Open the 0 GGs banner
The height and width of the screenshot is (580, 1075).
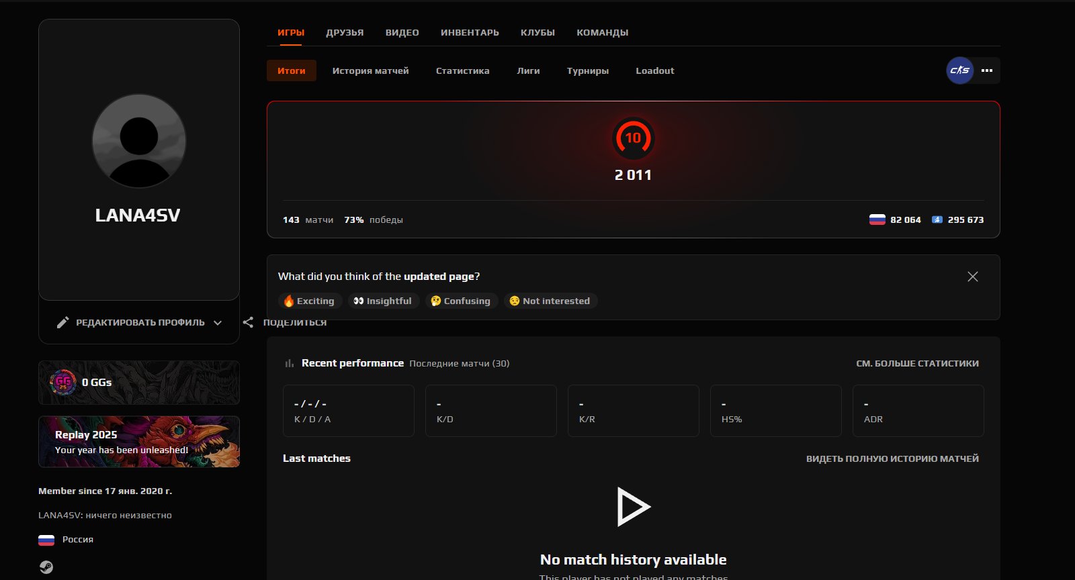pos(139,383)
